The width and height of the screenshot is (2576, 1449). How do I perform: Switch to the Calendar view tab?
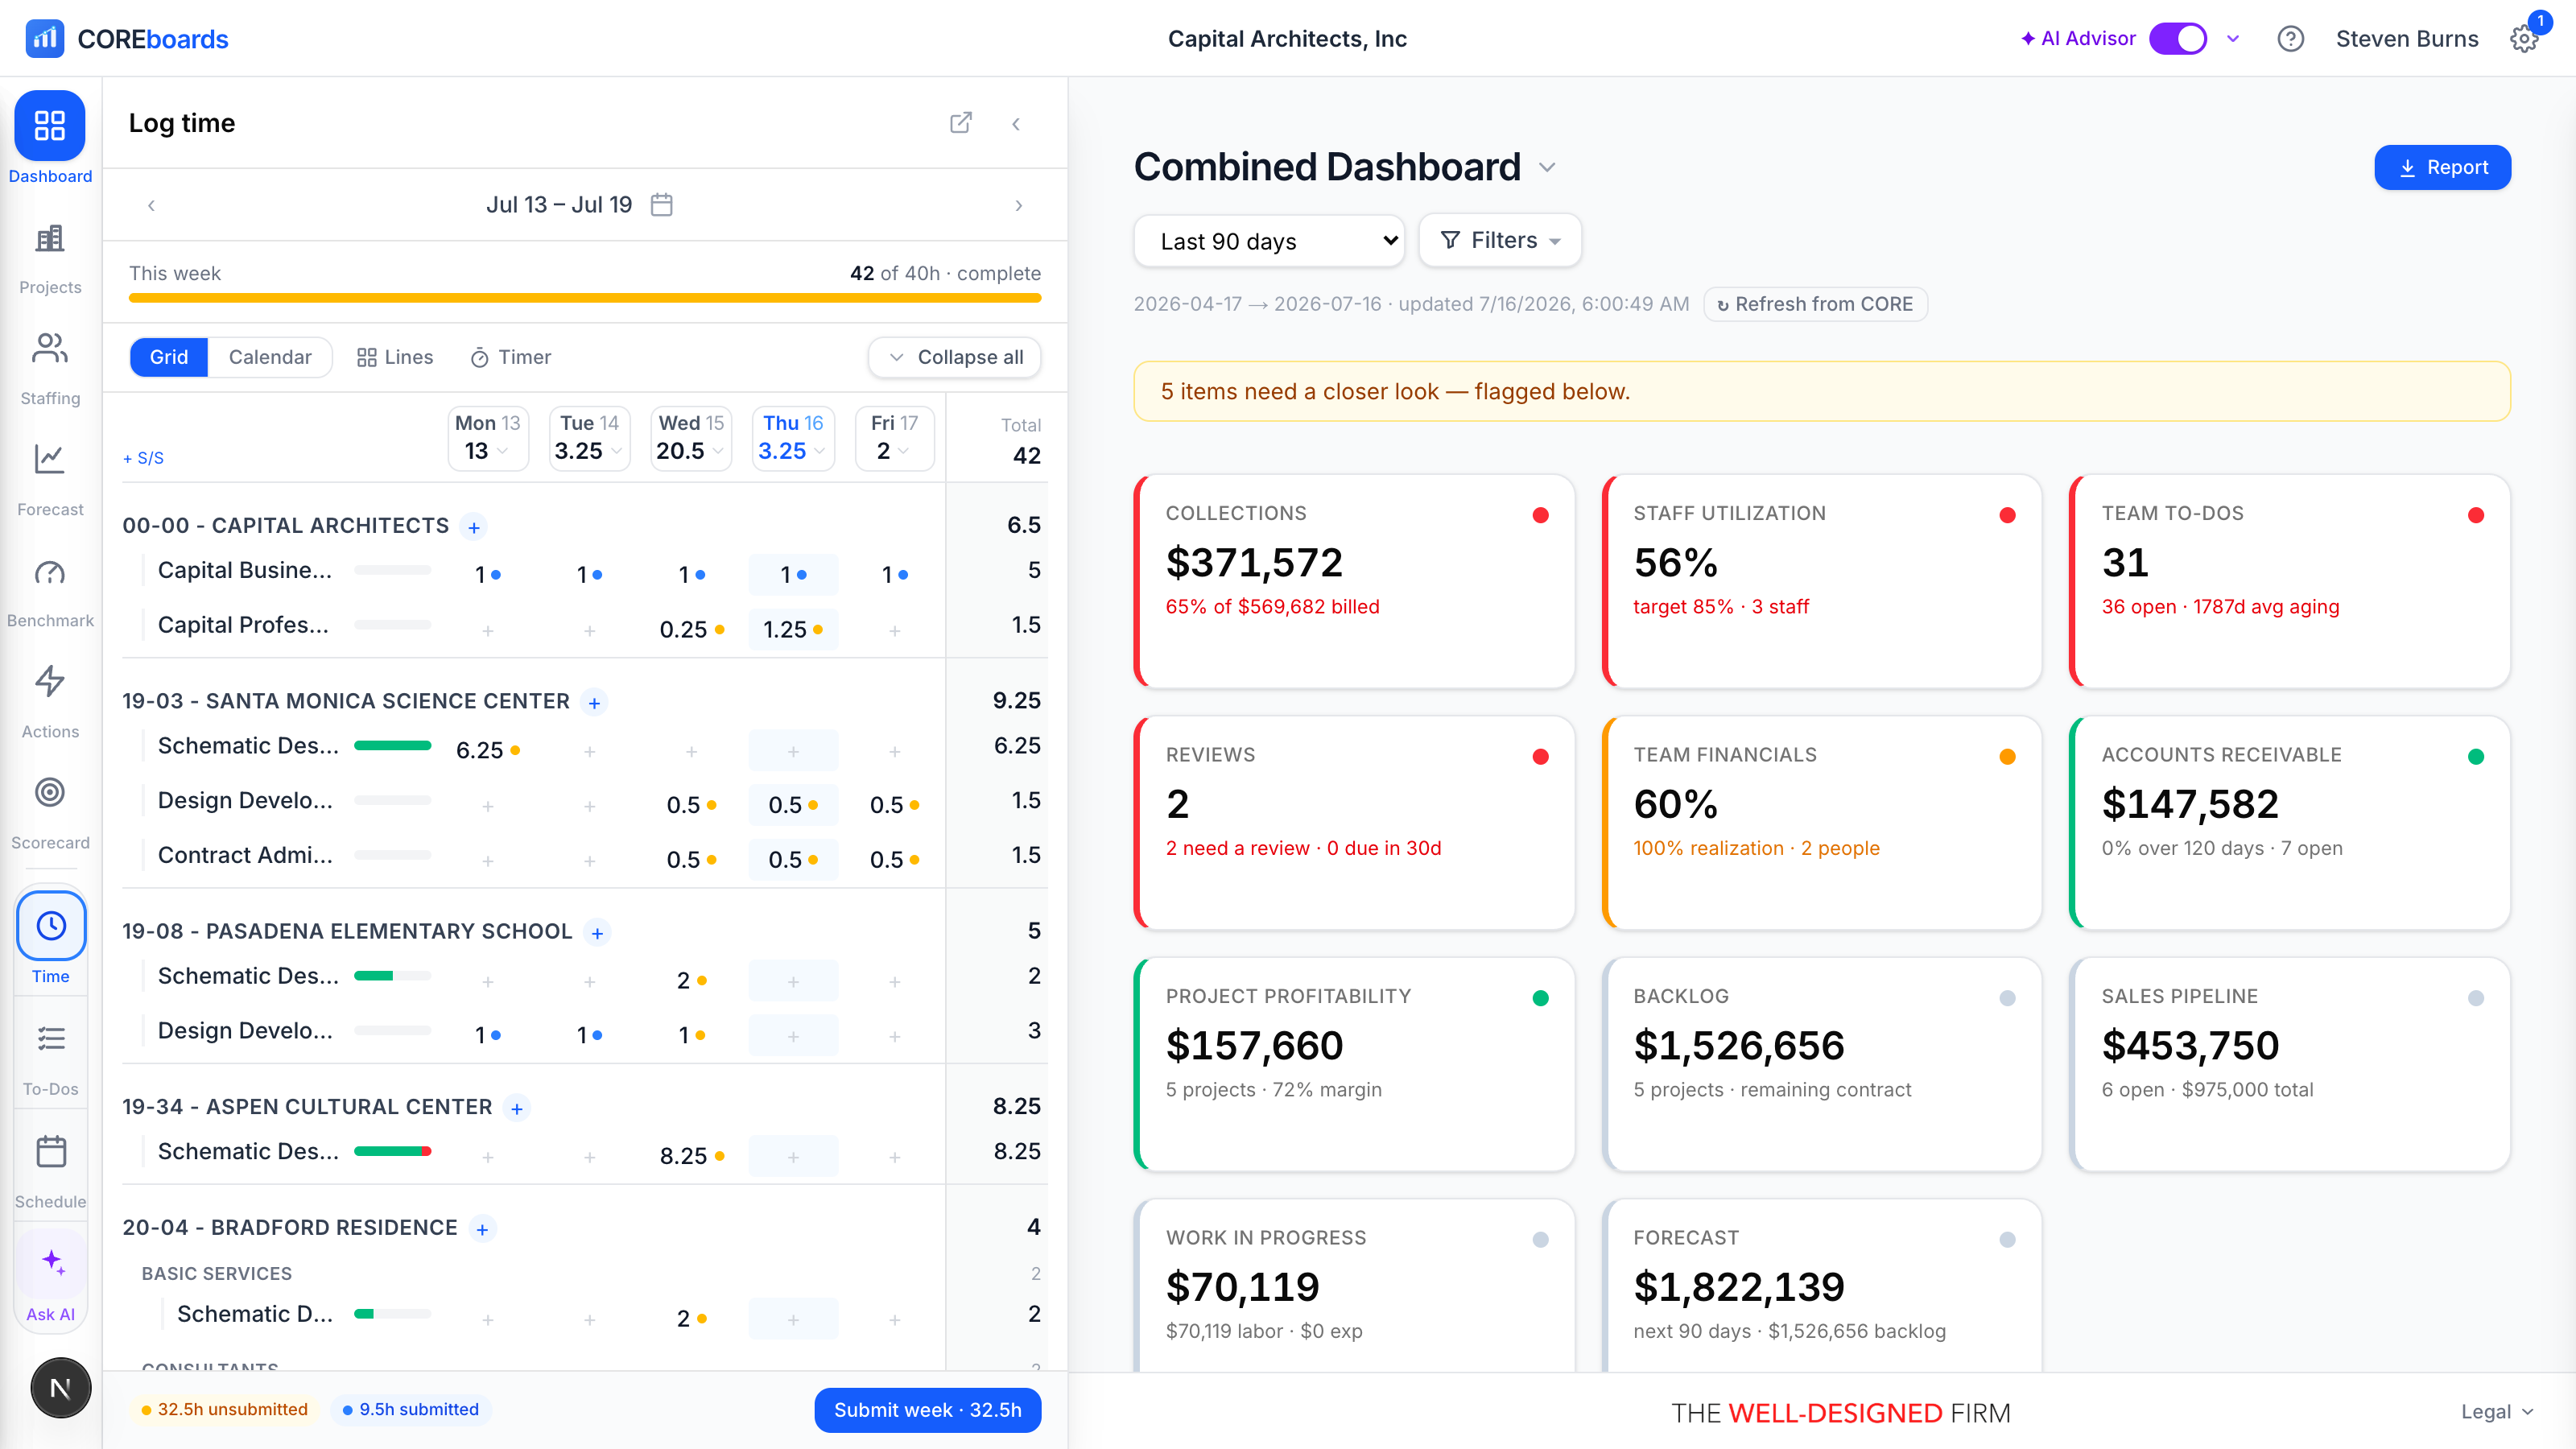click(270, 357)
